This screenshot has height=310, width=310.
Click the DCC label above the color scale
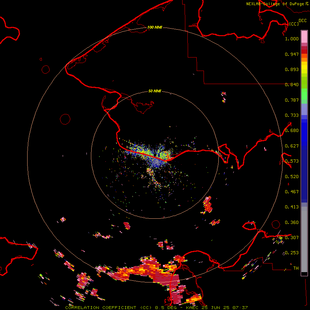pos(302,21)
